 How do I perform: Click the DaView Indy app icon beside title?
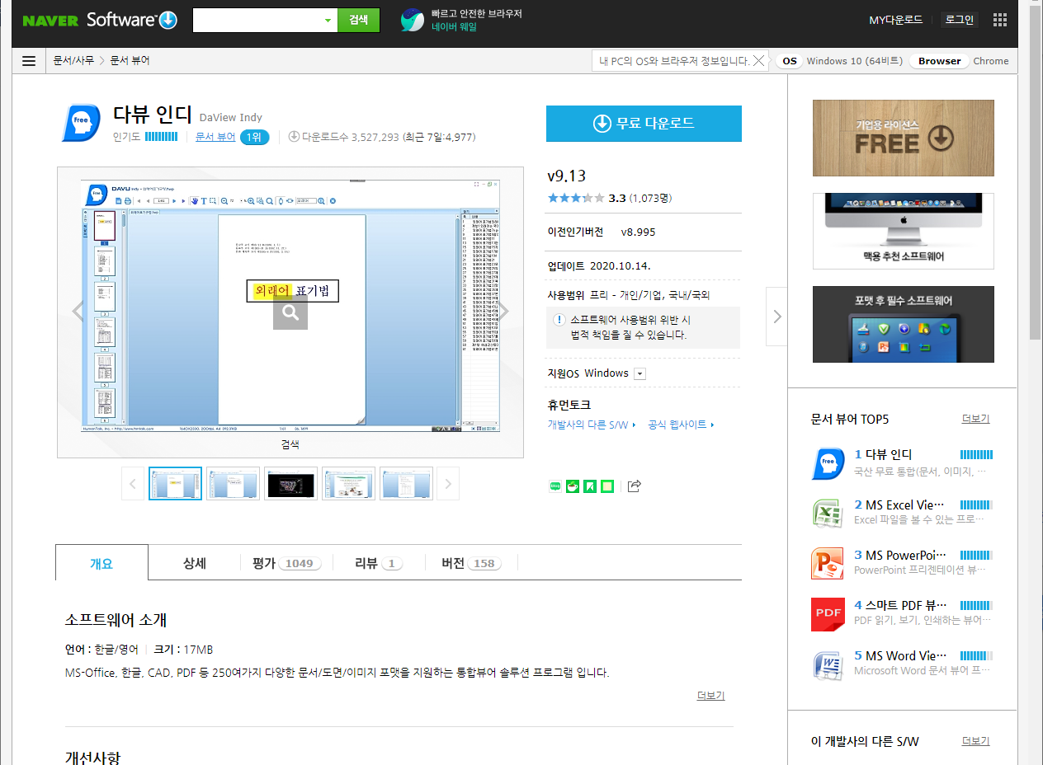[x=82, y=124]
